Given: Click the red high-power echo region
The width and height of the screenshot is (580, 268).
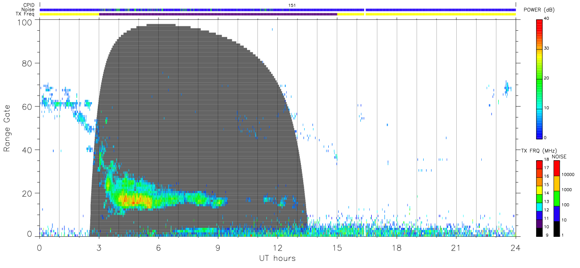Looking at the screenshot, I should (135, 200).
